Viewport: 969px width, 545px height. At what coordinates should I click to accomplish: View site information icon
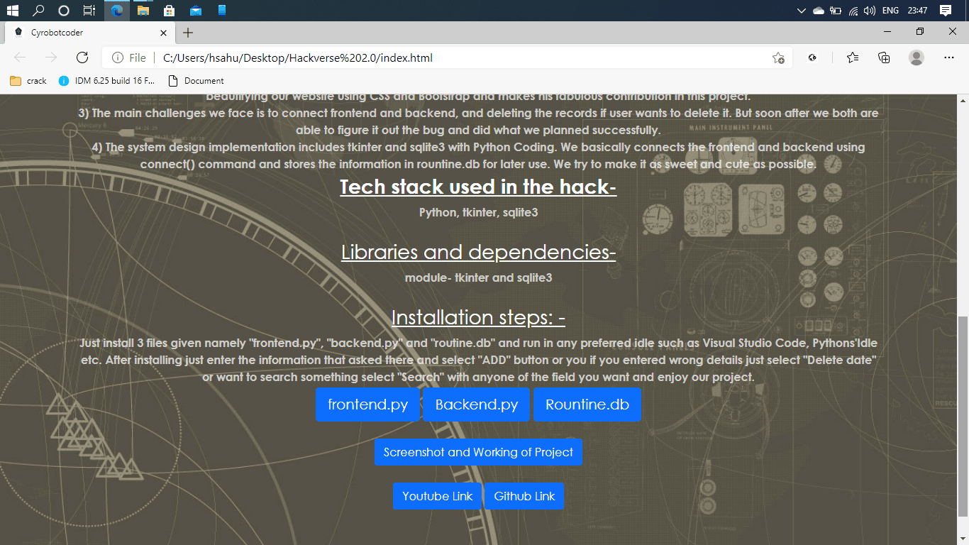[x=118, y=58]
